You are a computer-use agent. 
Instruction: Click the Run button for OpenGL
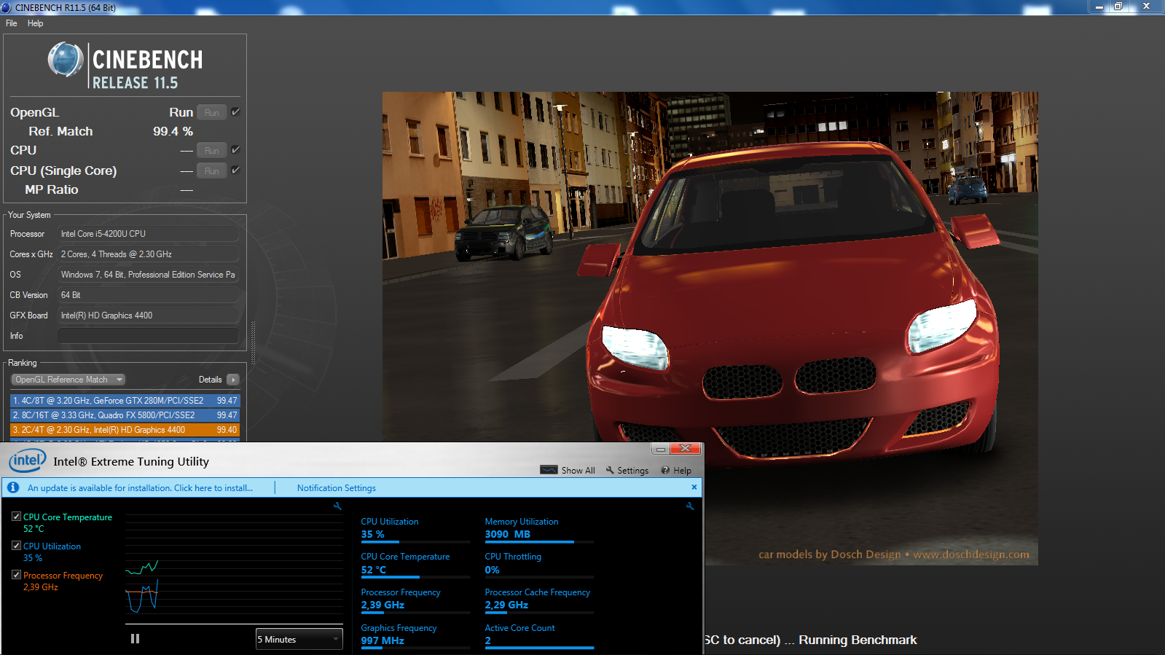tap(211, 112)
